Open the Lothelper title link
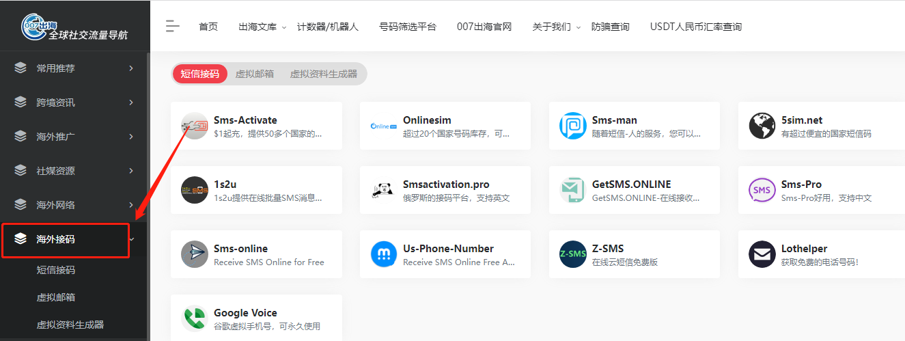Viewport: 905px width, 341px height. point(805,249)
